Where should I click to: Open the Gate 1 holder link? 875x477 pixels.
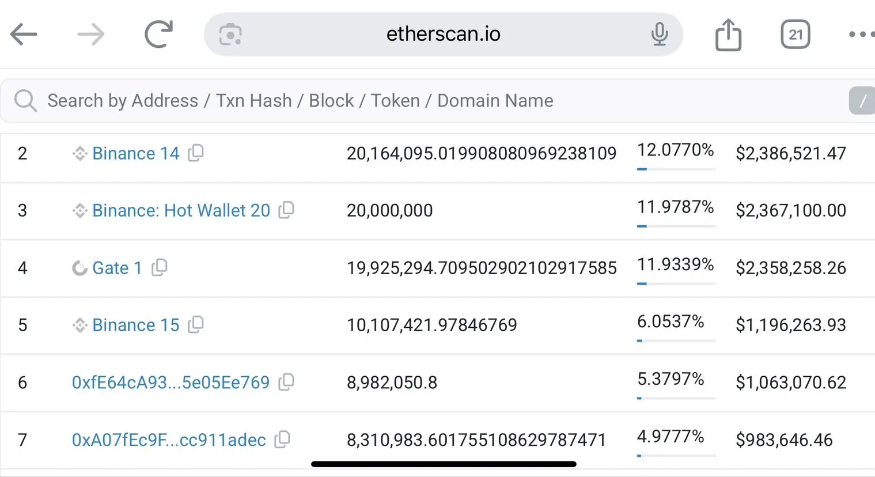pyautogui.click(x=117, y=268)
